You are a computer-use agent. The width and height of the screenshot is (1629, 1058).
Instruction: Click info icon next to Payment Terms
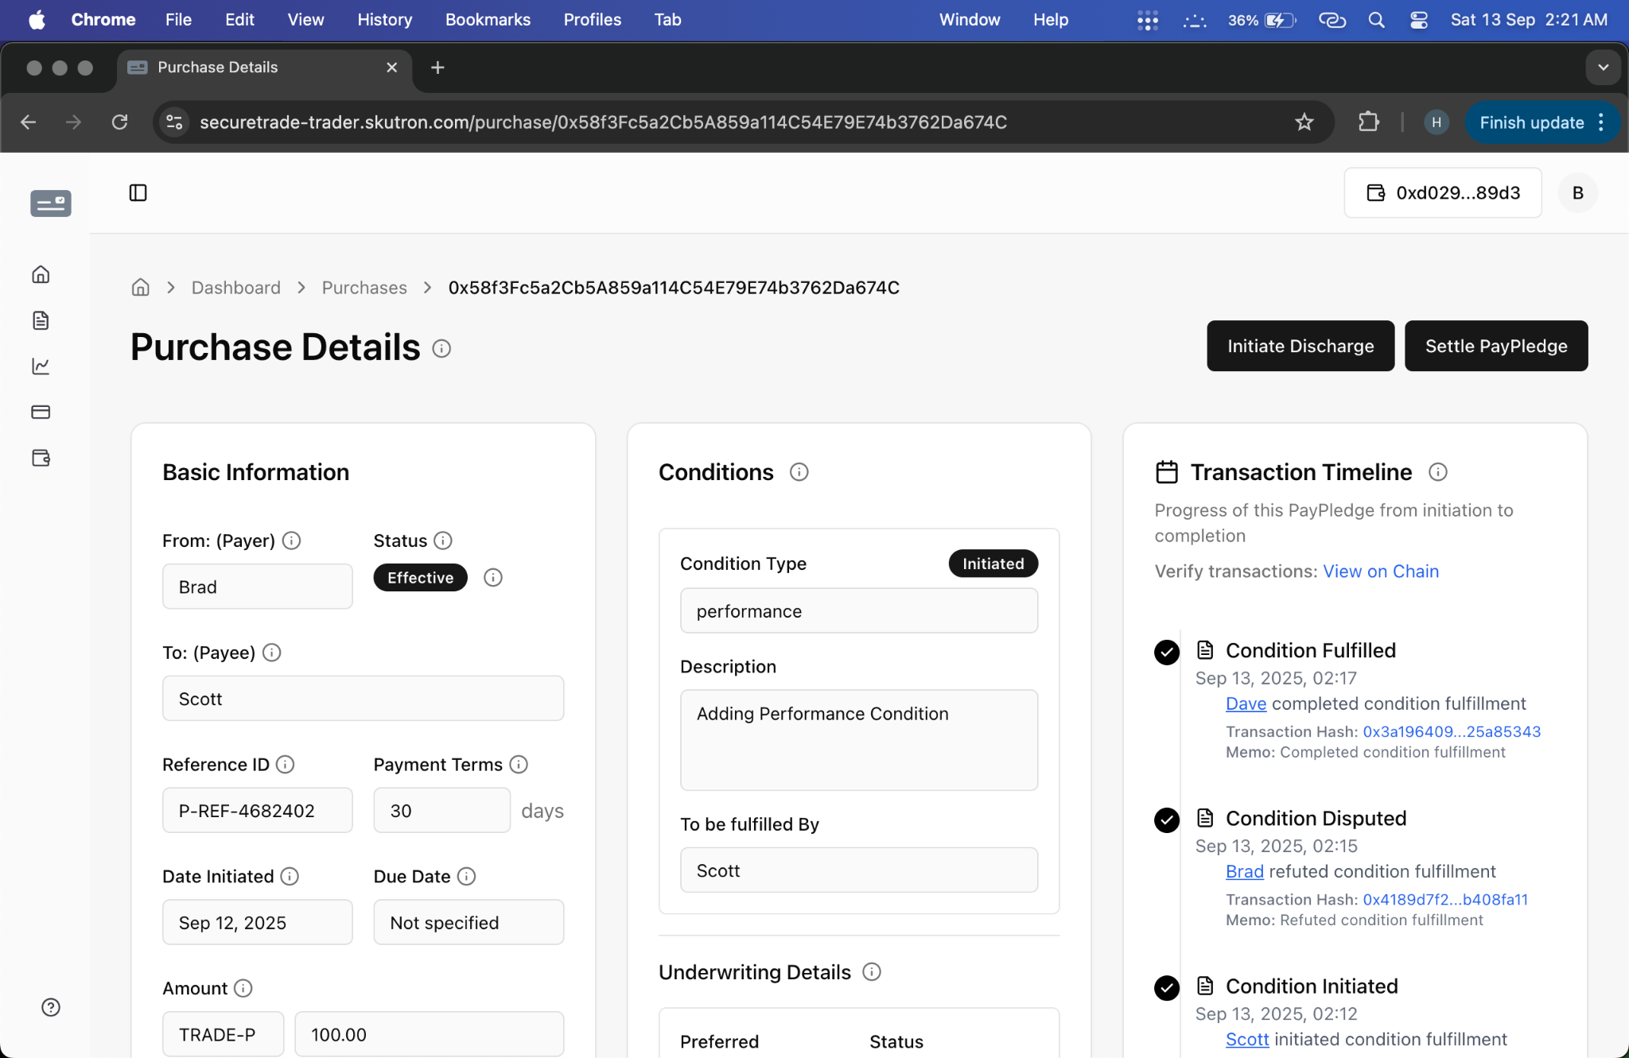[519, 765]
